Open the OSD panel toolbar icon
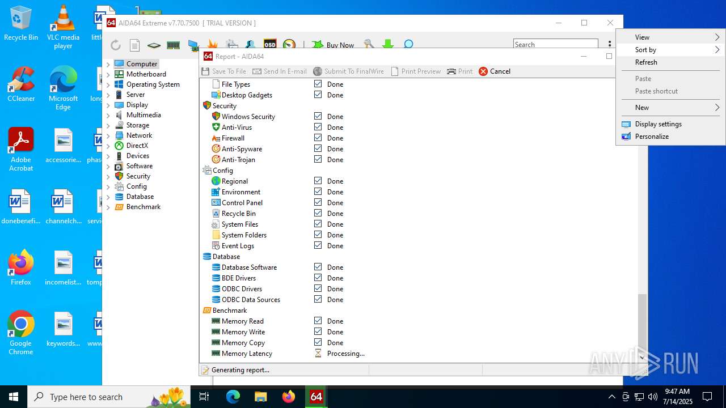This screenshot has width=726, height=408. click(x=270, y=44)
